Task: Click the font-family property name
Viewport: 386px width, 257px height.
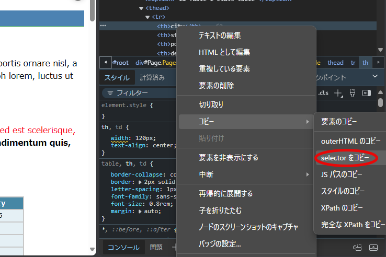Action: 130,197
